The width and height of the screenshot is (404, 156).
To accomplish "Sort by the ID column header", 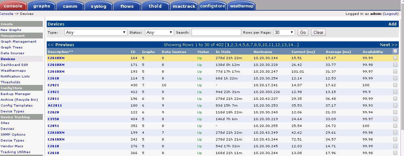I will [x=133, y=52].
